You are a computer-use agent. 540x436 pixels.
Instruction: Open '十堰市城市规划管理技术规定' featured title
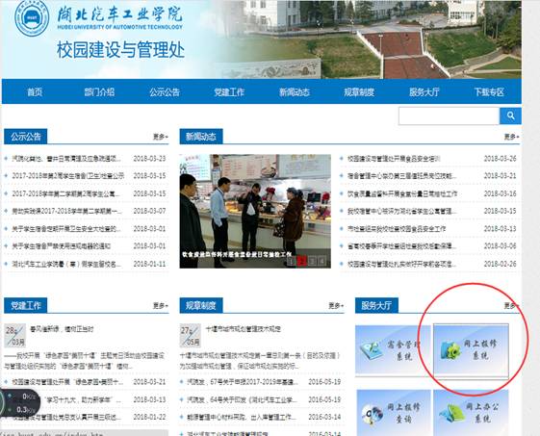(x=244, y=329)
